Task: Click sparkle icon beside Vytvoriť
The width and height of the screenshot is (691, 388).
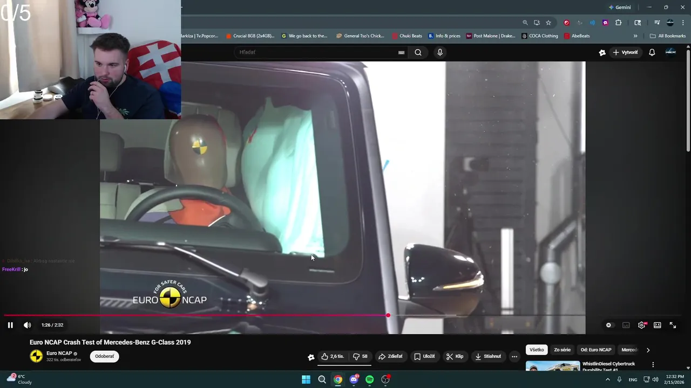Action: 602,52
